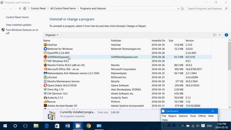Viewport: 231px width, 130px height.
Task: Switch the ENG input language indicator
Action: 209,126
